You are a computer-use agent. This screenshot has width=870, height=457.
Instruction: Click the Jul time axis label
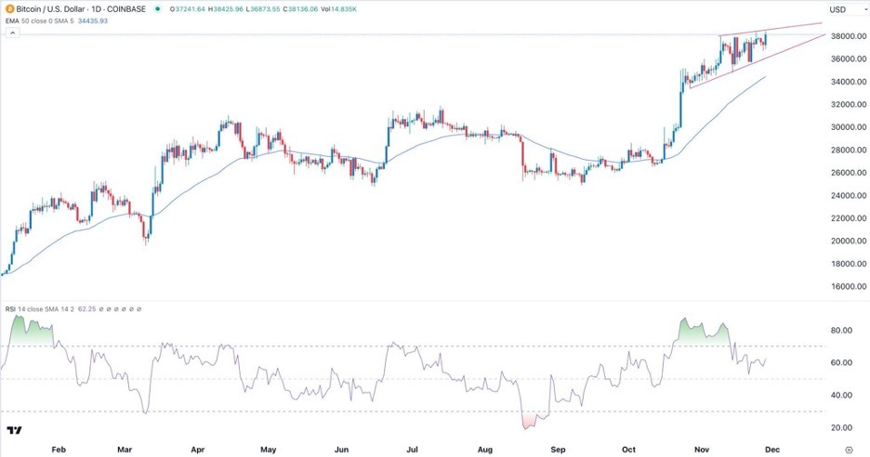412,450
